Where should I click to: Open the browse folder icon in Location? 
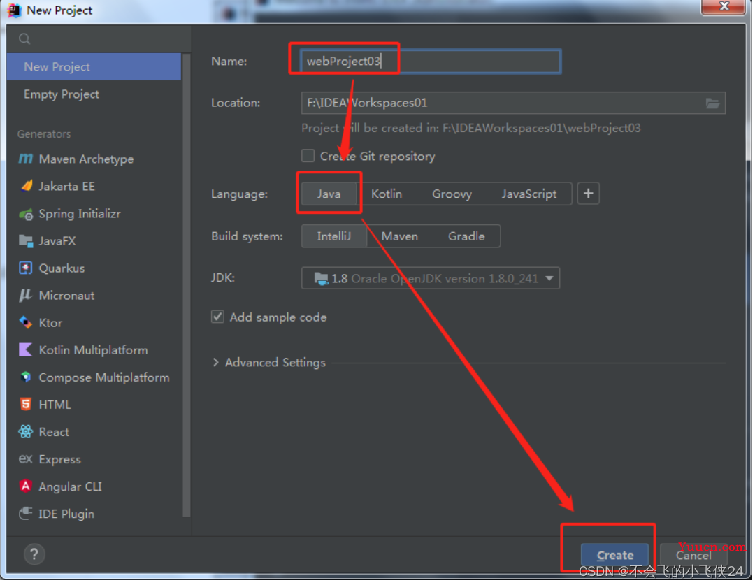pyautogui.click(x=712, y=103)
